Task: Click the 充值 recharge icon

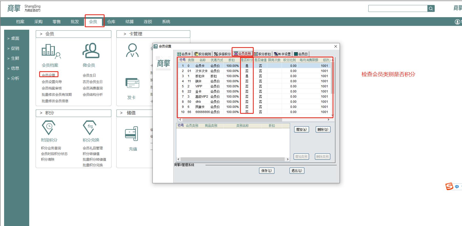Action: point(131,133)
